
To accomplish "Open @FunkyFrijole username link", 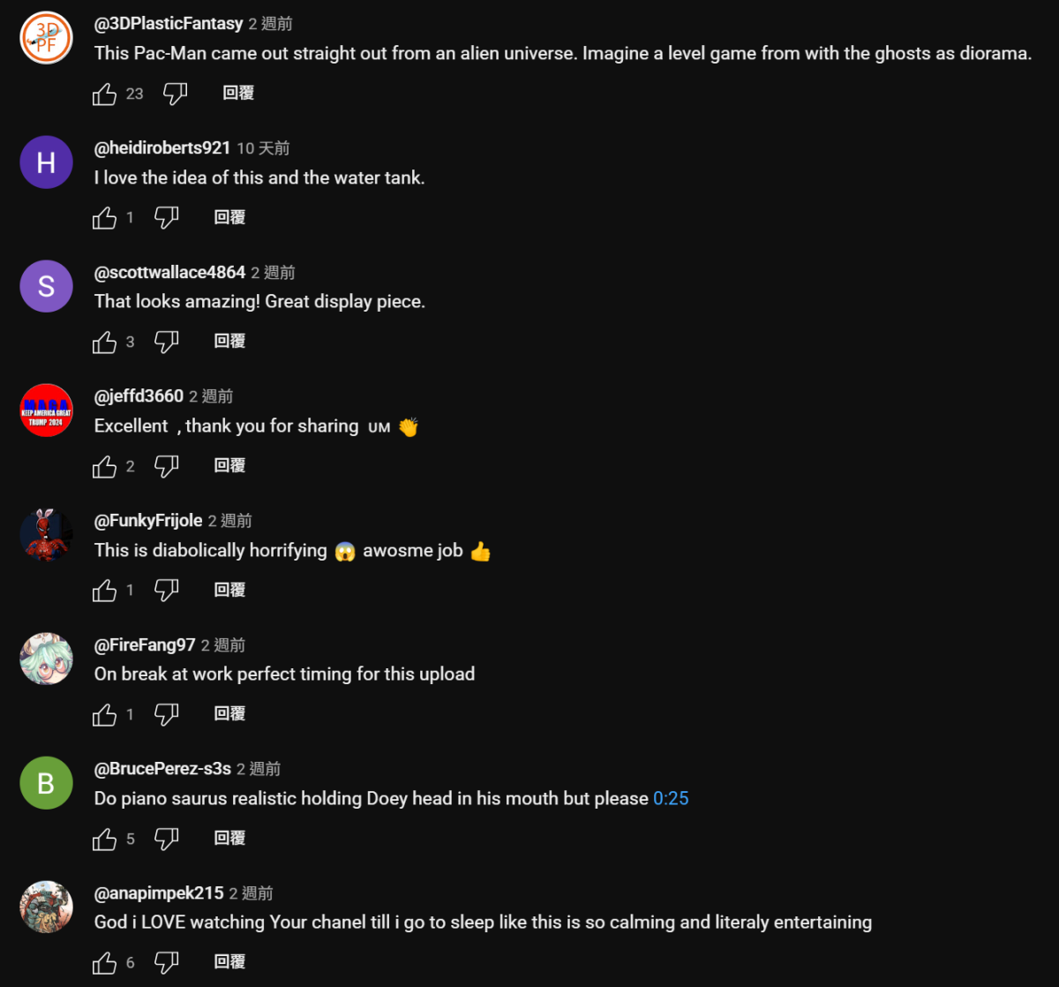I will pyautogui.click(x=148, y=520).
